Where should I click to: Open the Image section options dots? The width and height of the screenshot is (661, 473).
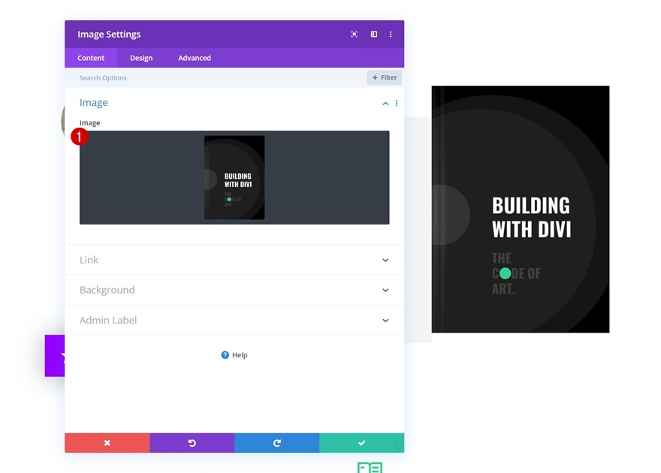[397, 103]
